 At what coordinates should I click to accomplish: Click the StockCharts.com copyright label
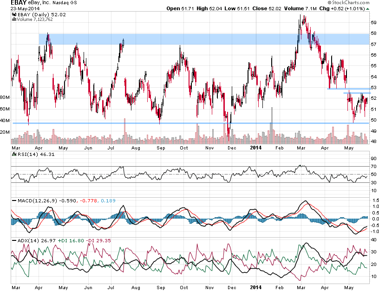pyautogui.click(x=348, y=3)
